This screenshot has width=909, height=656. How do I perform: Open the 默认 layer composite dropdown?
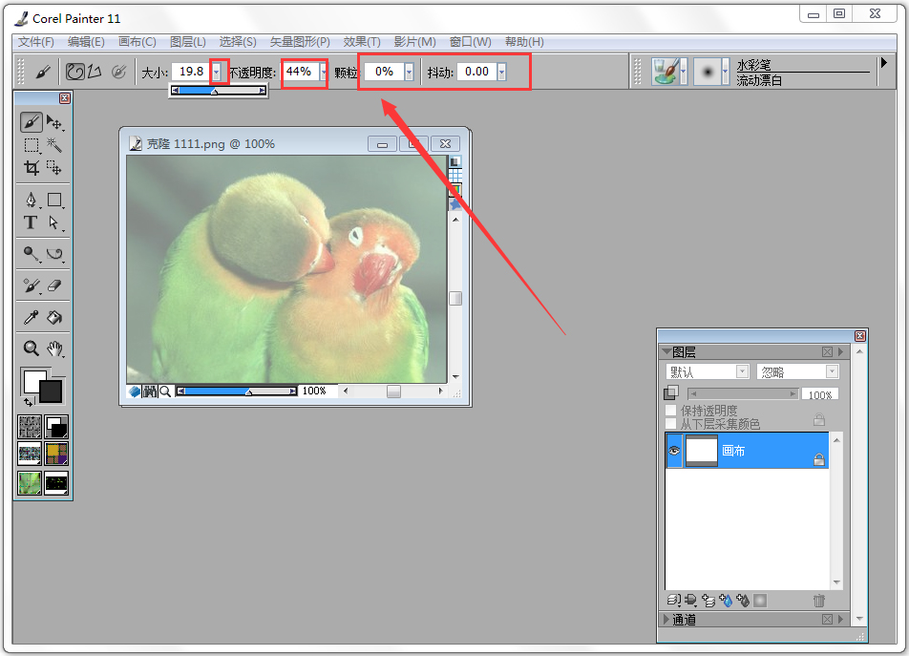(x=742, y=371)
